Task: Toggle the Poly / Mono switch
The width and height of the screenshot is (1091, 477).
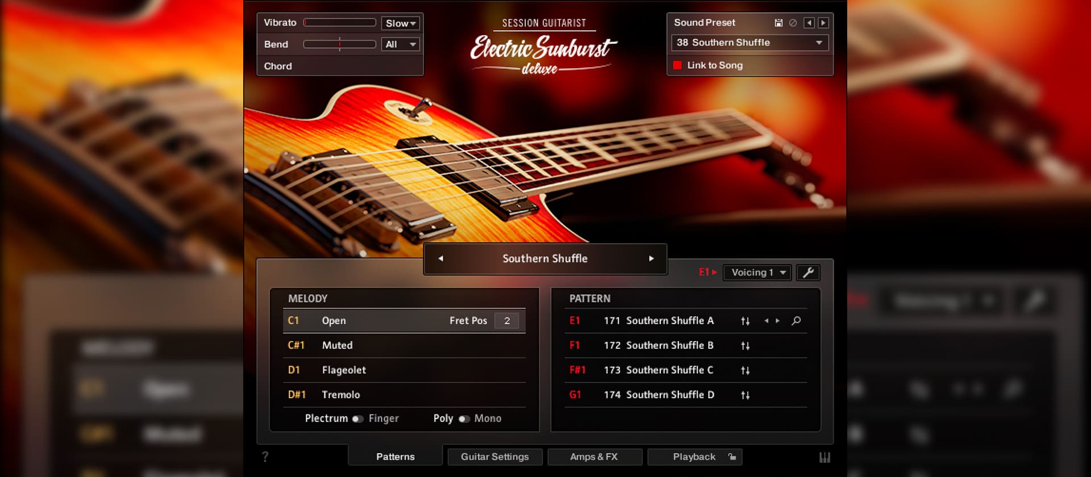Action: pos(464,419)
